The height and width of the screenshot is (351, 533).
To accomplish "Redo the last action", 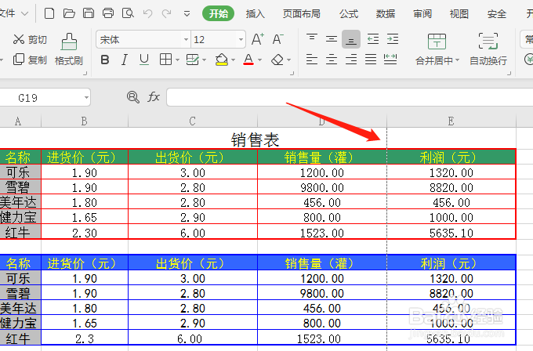I will pos(166,13).
